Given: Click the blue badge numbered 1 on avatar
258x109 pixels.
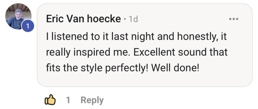Looking at the screenshot, I should pyautogui.click(x=28, y=26).
